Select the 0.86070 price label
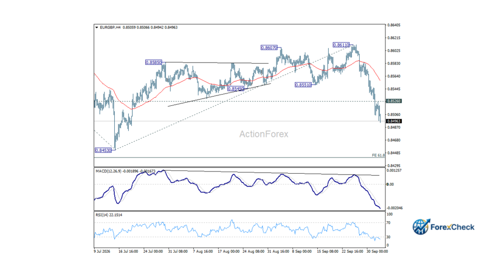Screen dimensions: 496x279 (269, 48)
